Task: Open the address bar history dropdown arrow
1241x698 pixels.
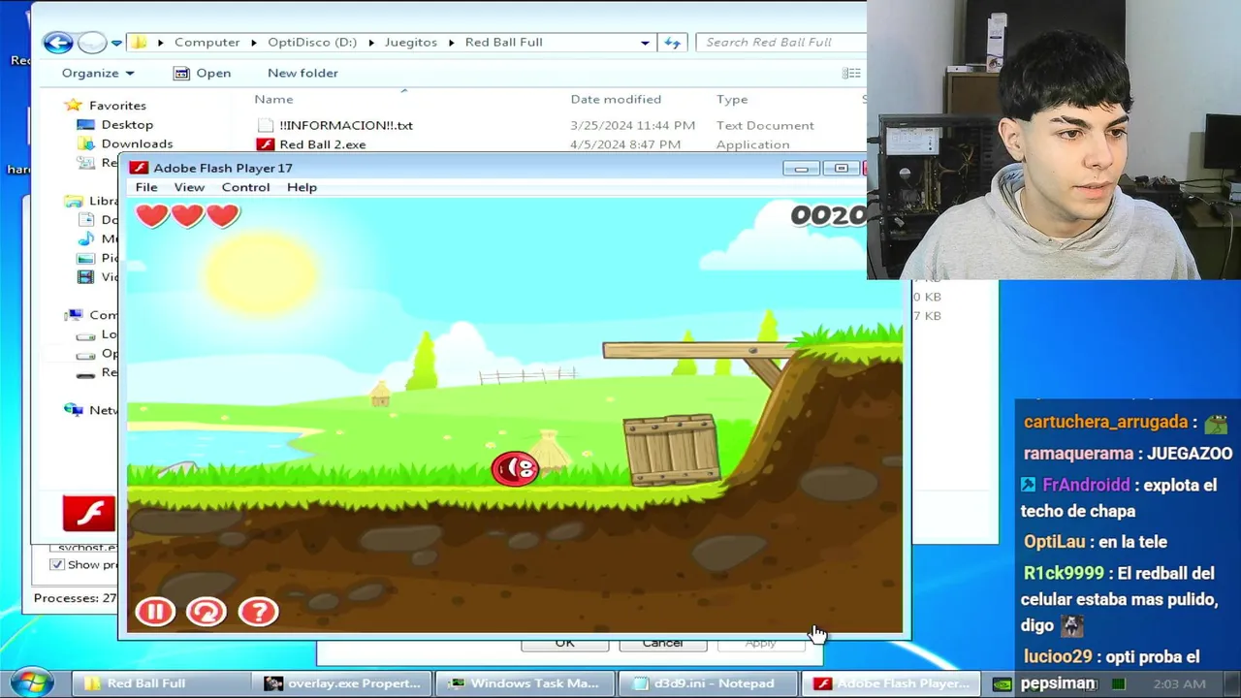Action: coord(645,43)
